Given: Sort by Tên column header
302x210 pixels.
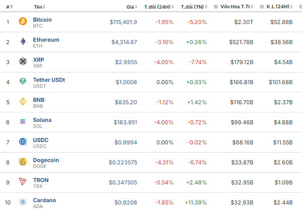Looking at the screenshot, I should coord(39,7).
